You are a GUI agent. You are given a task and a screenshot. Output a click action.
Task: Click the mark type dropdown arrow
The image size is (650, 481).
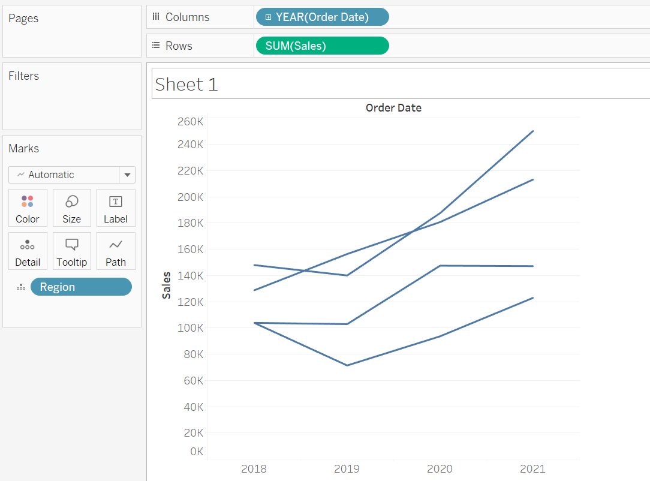[127, 175]
